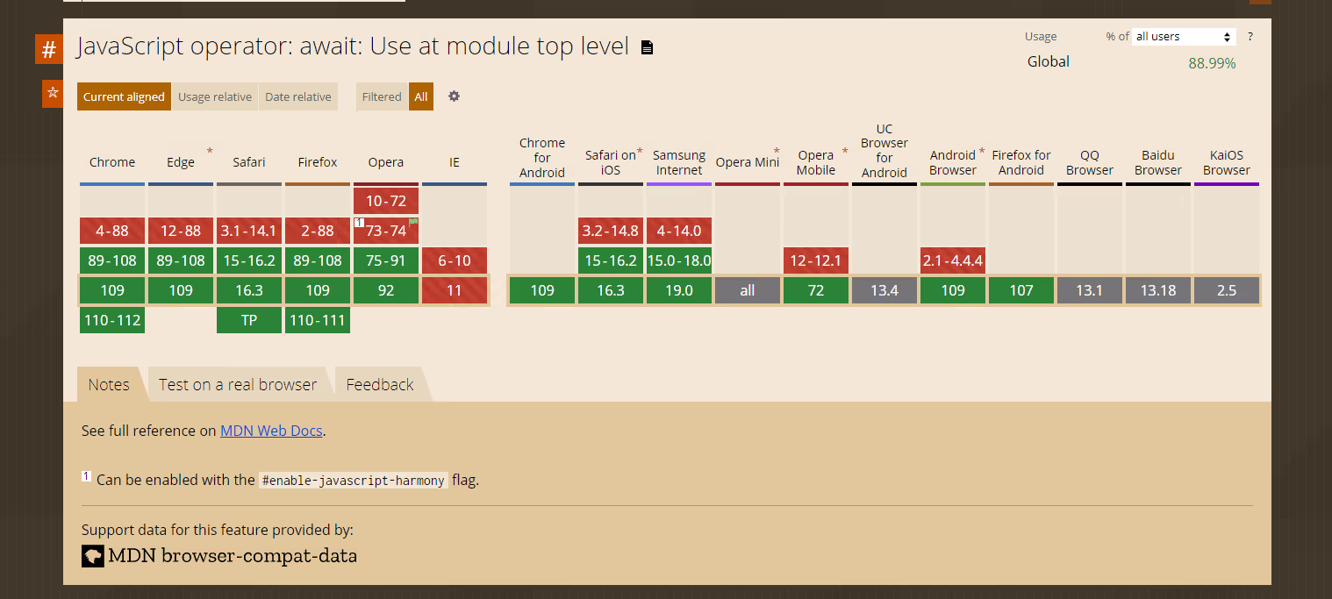Open the Notes tab

pyautogui.click(x=109, y=384)
